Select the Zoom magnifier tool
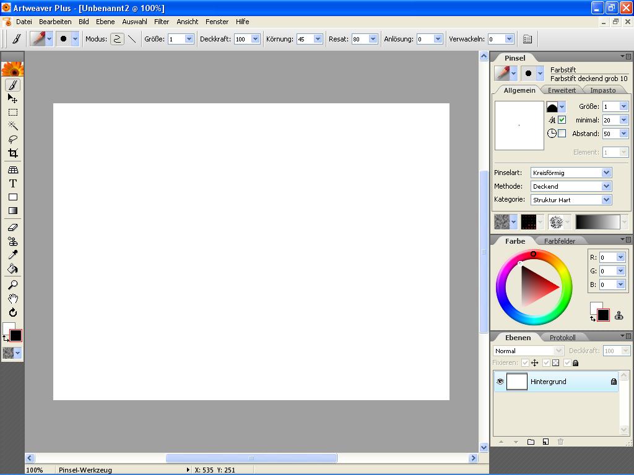The width and height of the screenshot is (634, 475). [13, 285]
